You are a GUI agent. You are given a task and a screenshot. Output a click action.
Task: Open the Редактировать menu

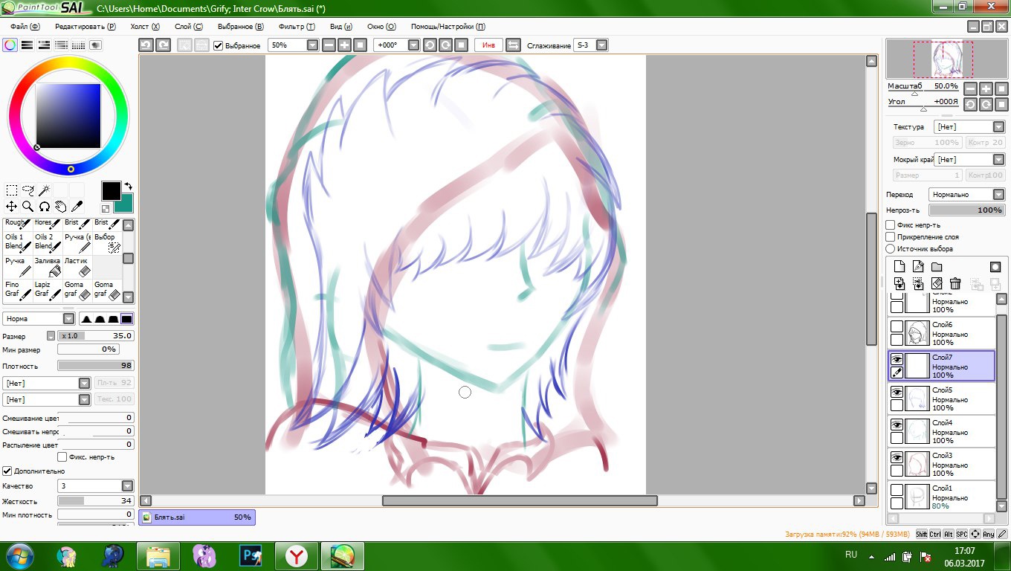click(x=85, y=26)
